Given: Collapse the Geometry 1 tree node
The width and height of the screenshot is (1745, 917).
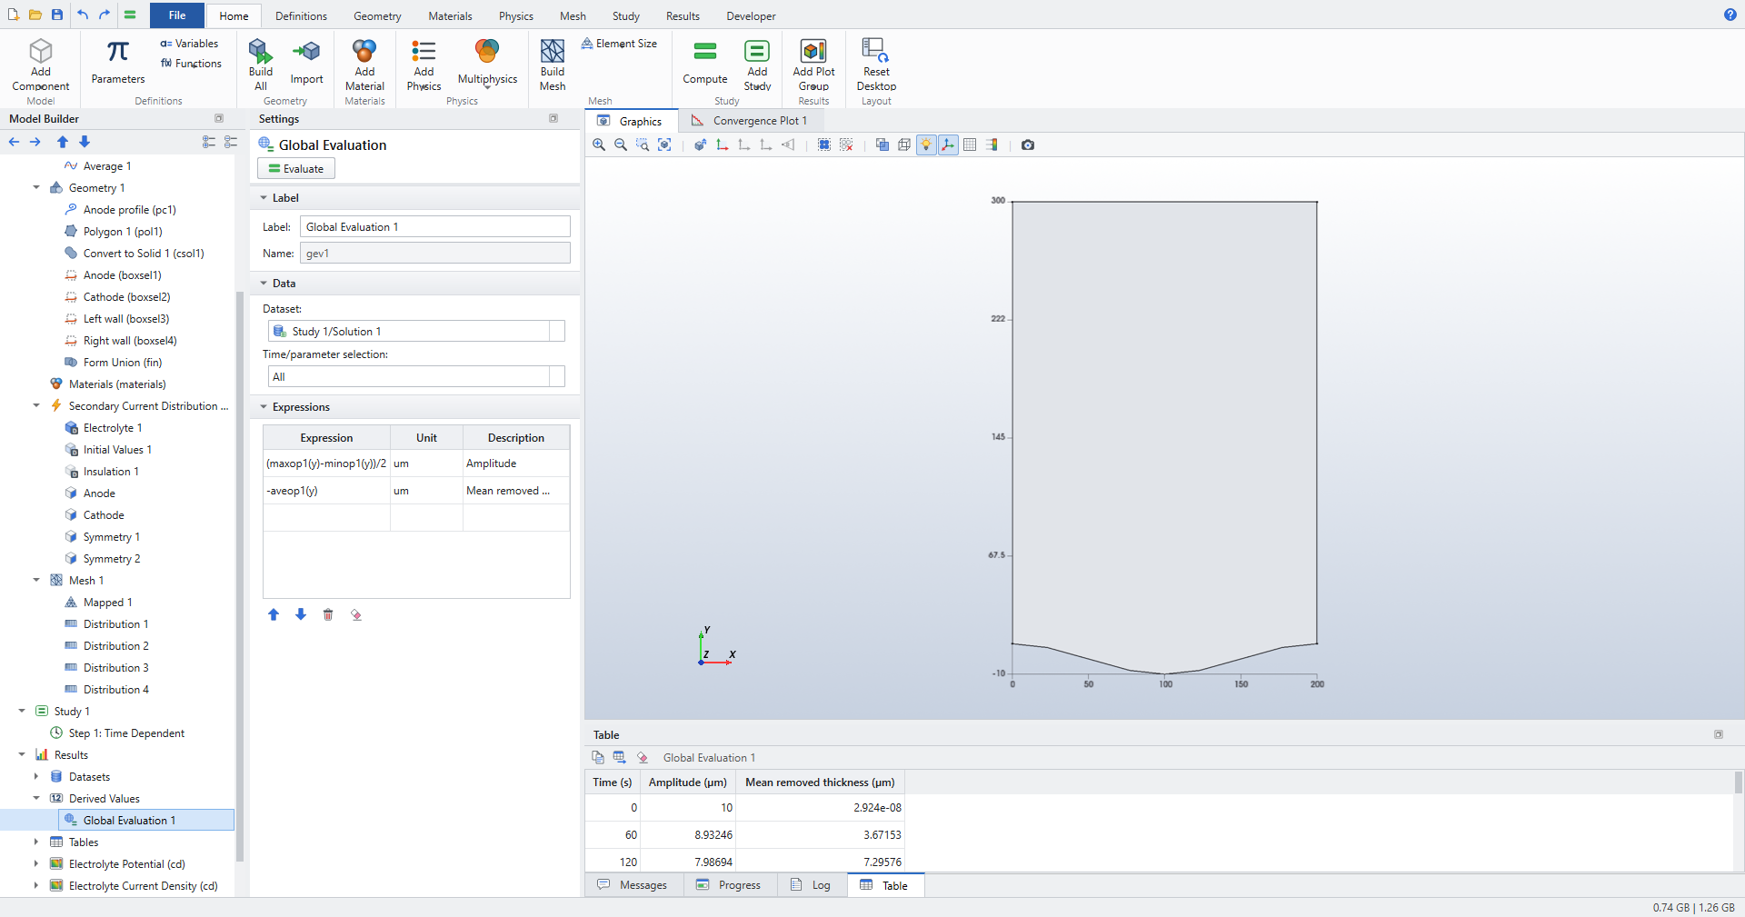Looking at the screenshot, I should pos(36,188).
